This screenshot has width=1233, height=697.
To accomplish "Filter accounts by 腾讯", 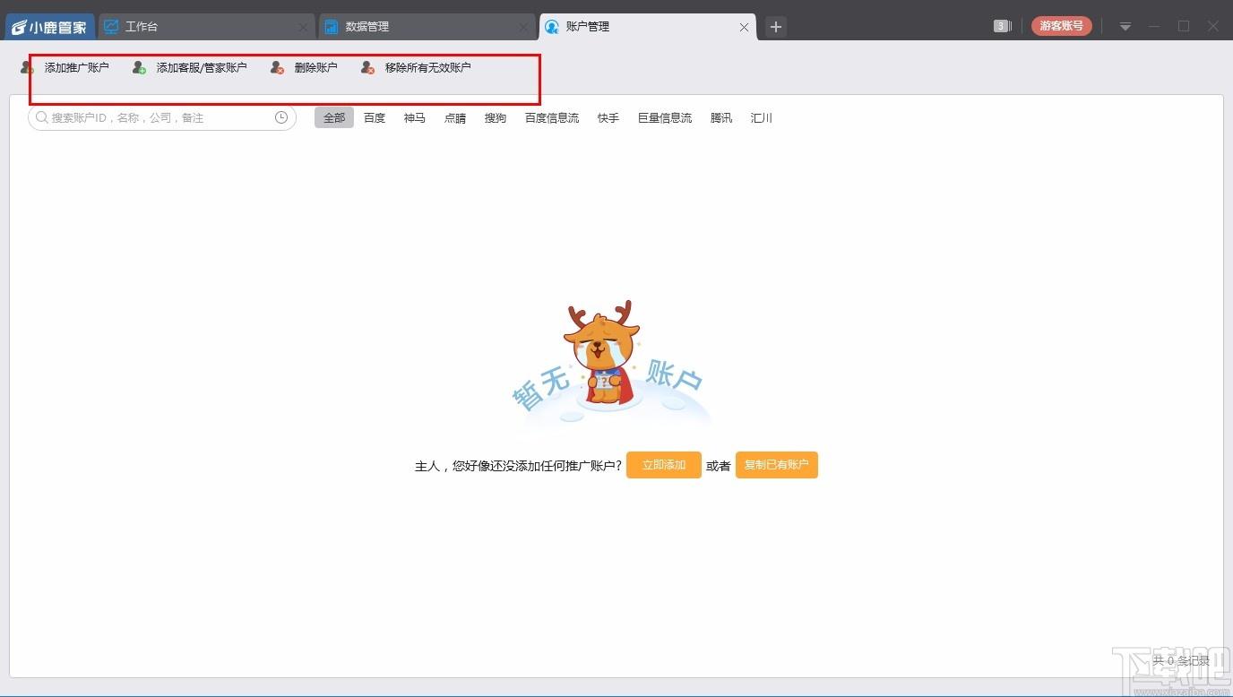I will (x=721, y=117).
